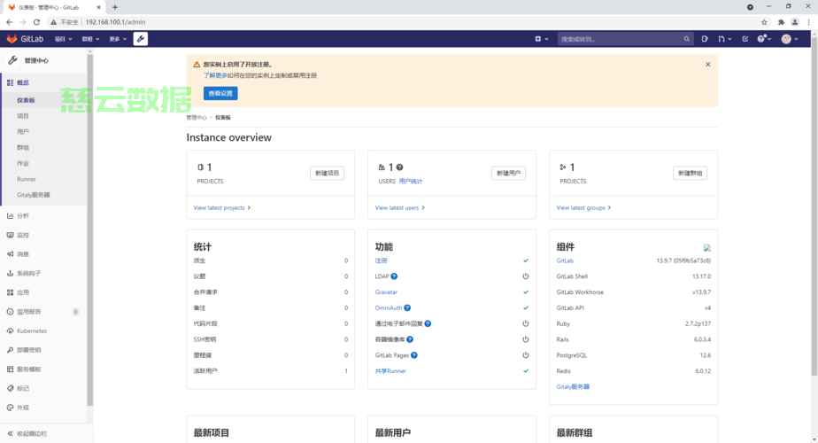Click 新建用户 button

[x=509, y=173]
